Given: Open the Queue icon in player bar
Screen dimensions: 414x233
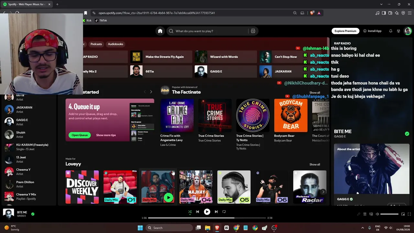Looking at the screenshot, I should coord(365,214).
